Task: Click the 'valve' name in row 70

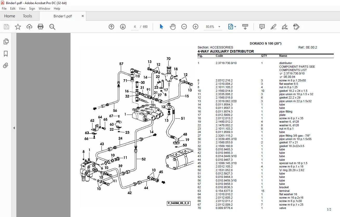Action: point(283,208)
